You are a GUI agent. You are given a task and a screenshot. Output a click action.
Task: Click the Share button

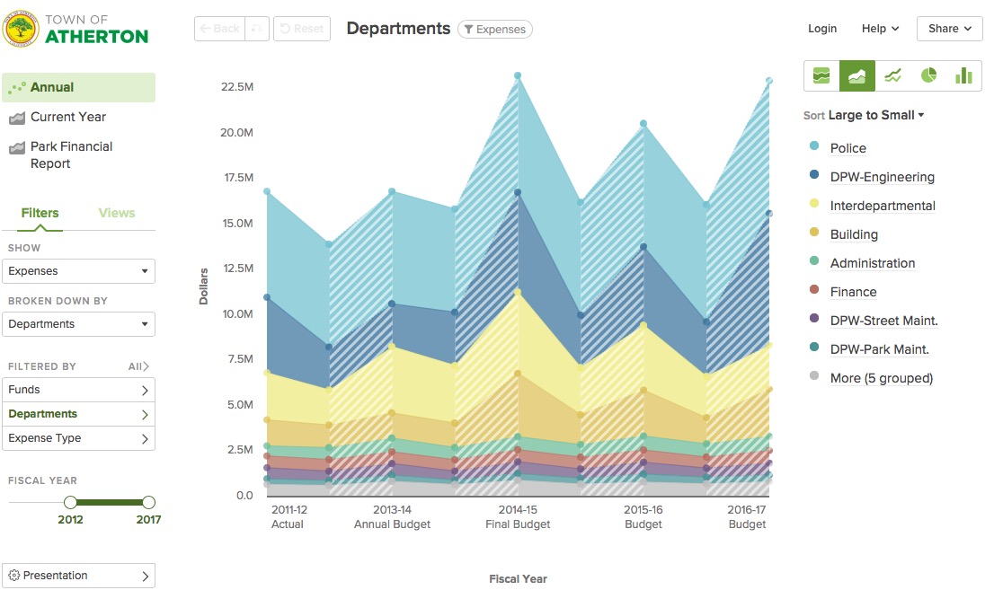(x=949, y=29)
